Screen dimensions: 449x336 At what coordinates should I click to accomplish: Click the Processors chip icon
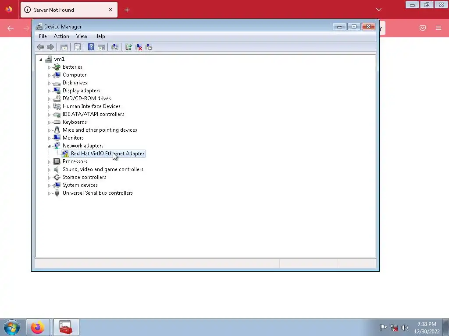[x=57, y=161]
